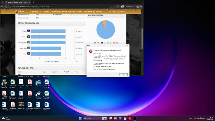Click the Обновить button in browser toolbar
This screenshot has width=215, height=121.
coord(130,7)
